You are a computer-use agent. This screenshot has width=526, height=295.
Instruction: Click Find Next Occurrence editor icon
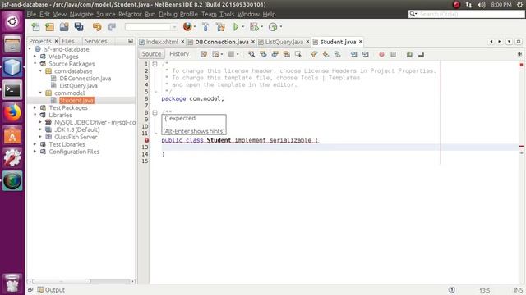[275, 54]
